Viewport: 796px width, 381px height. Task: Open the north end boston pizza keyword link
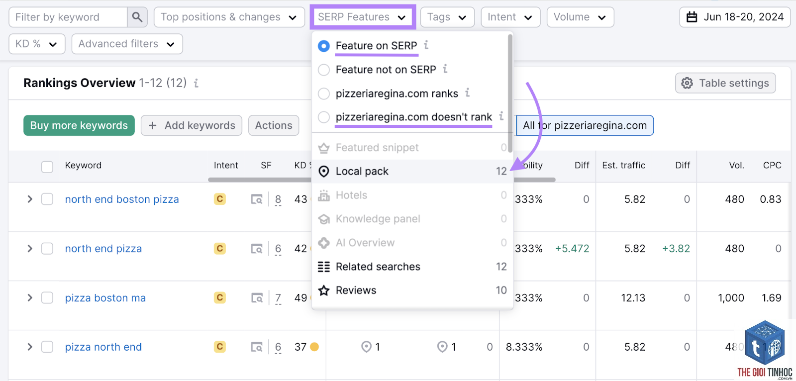coord(122,199)
